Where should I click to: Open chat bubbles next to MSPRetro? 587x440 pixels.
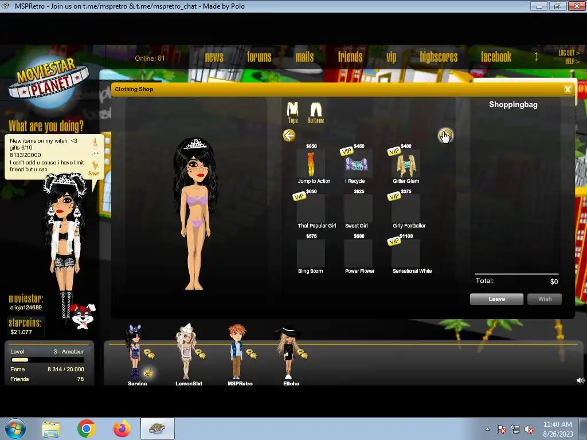pos(252,353)
